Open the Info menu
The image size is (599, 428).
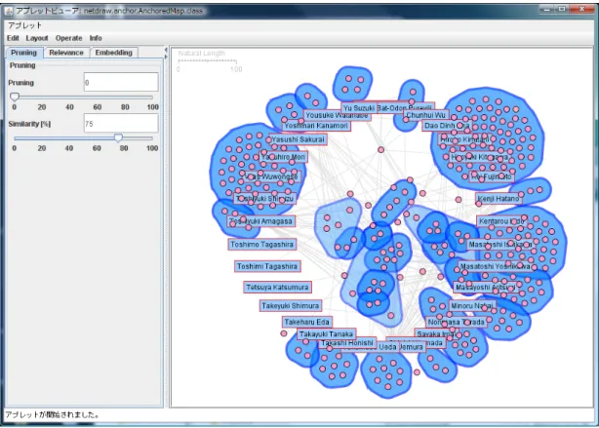(96, 38)
